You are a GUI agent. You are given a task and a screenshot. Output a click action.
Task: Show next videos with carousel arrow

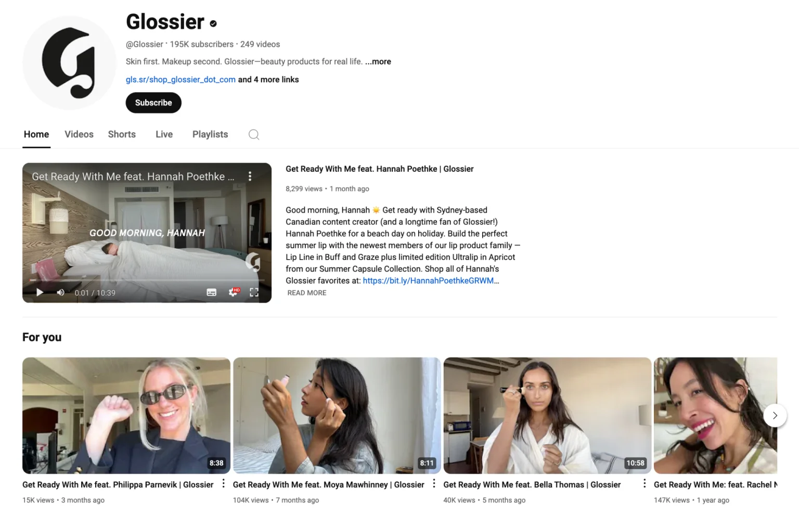[x=775, y=415]
